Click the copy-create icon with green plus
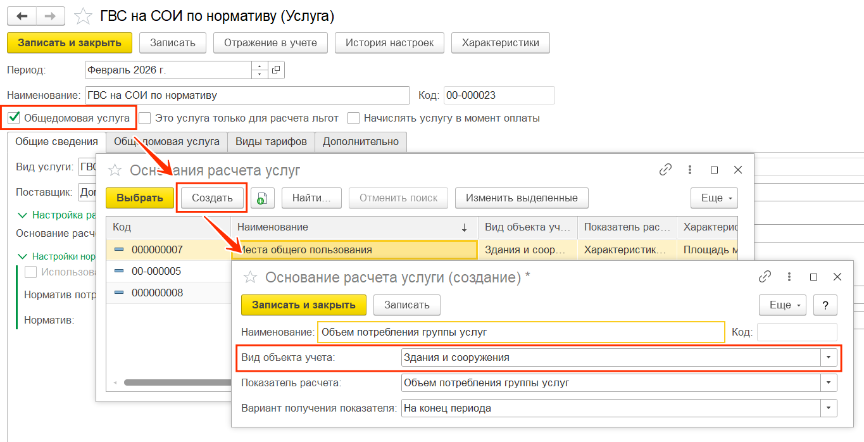The height and width of the screenshot is (442, 864). tap(262, 198)
